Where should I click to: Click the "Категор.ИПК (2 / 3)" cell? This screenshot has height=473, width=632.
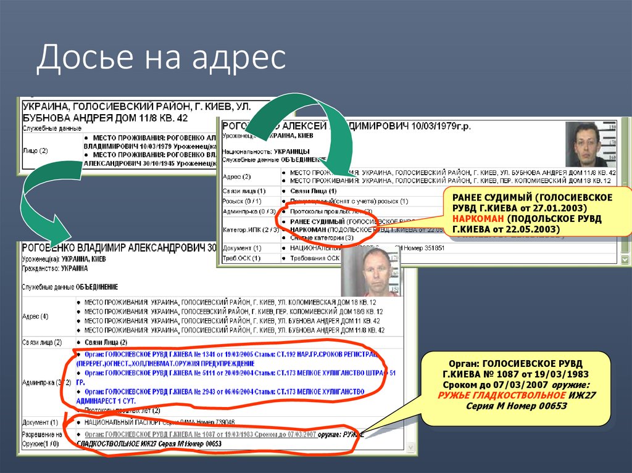[x=251, y=229]
